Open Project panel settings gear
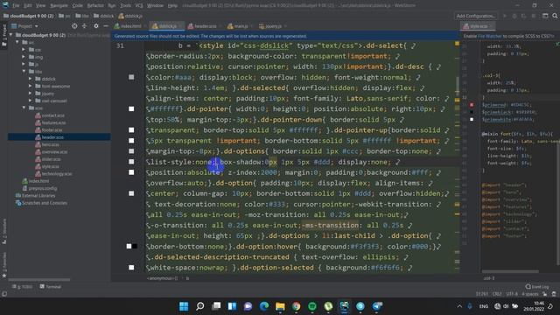 tap(96, 26)
